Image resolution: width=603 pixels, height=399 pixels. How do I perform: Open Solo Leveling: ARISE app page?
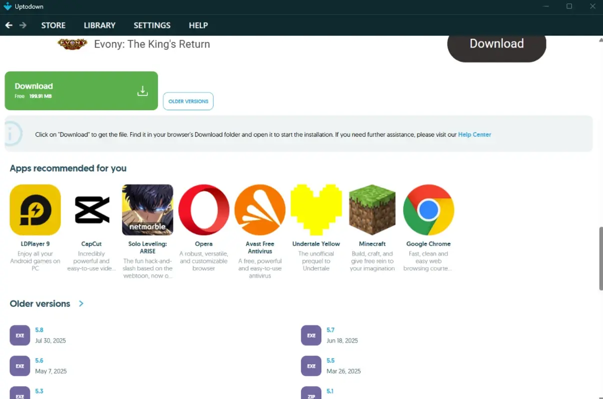pyautogui.click(x=147, y=209)
